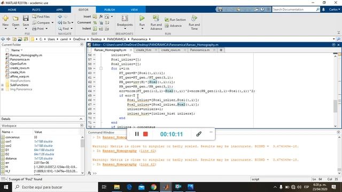This screenshot has width=342, height=192.
Task: Click the fx insert function icon
Action: 101,17
